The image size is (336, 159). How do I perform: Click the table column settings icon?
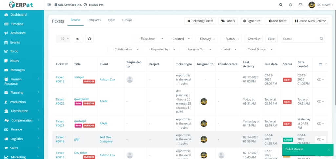coord(320,64)
